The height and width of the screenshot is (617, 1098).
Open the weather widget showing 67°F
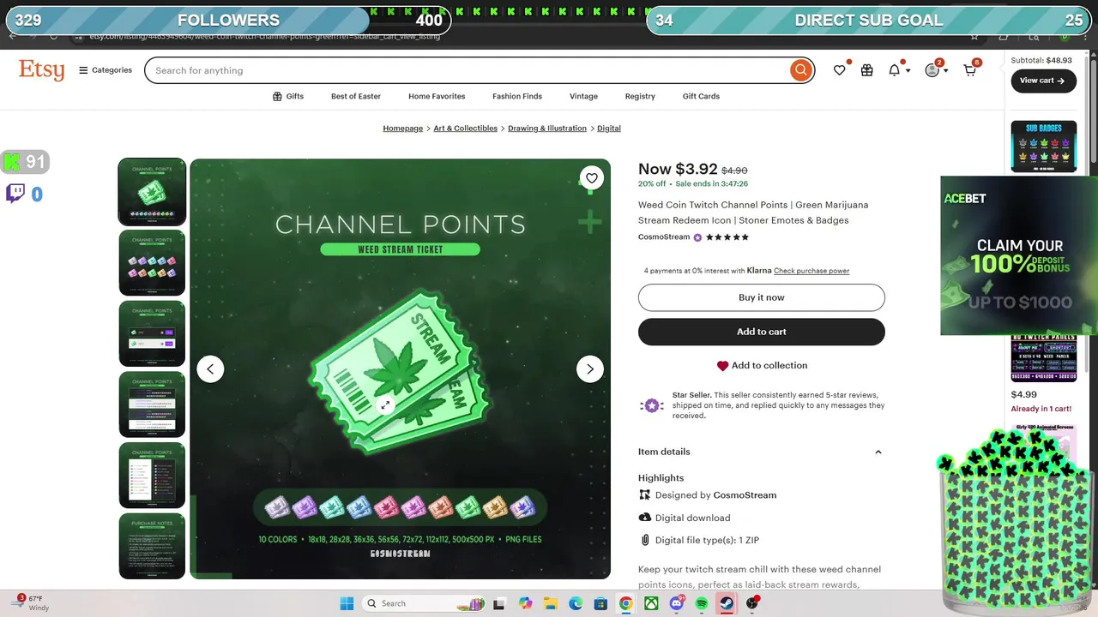tap(33, 602)
